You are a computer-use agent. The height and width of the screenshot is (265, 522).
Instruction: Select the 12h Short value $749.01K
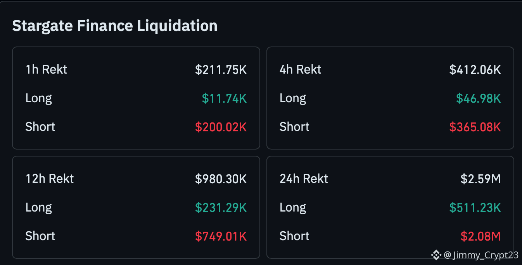(x=221, y=236)
